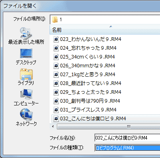Select file name 029_ちょっと太った9.RM4
Screen dimensions: 160x158
pos(90,92)
